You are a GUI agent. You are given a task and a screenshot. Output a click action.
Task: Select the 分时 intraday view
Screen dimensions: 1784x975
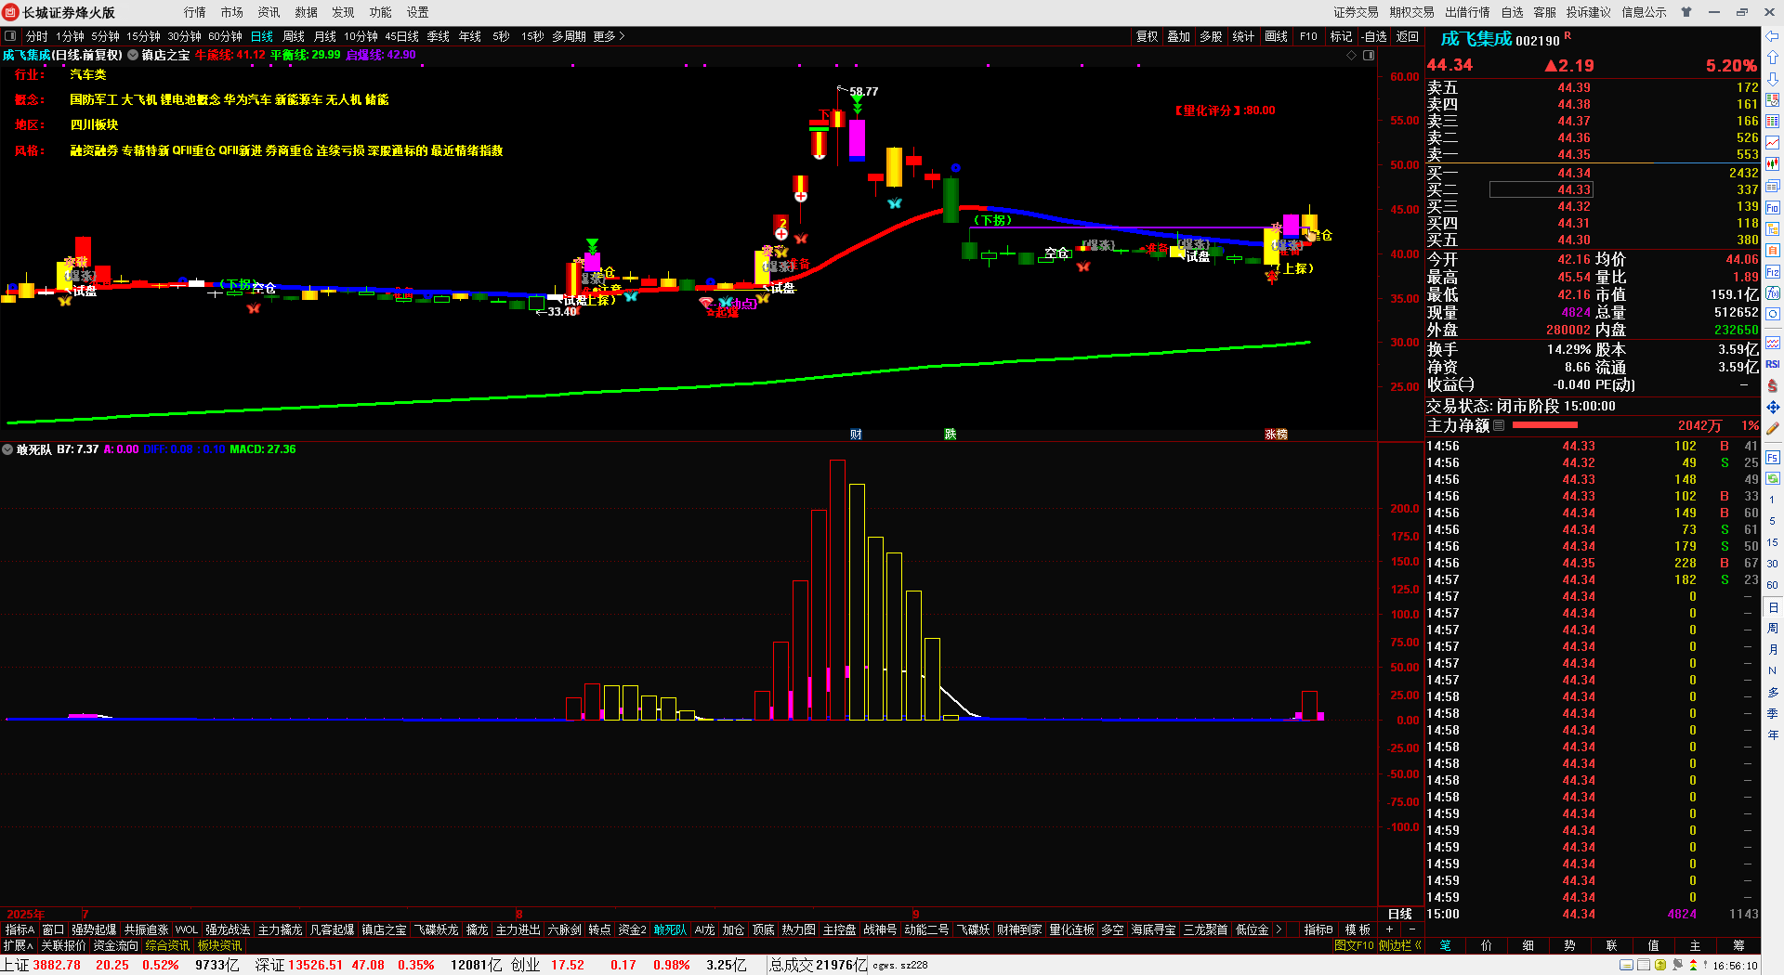click(x=37, y=36)
